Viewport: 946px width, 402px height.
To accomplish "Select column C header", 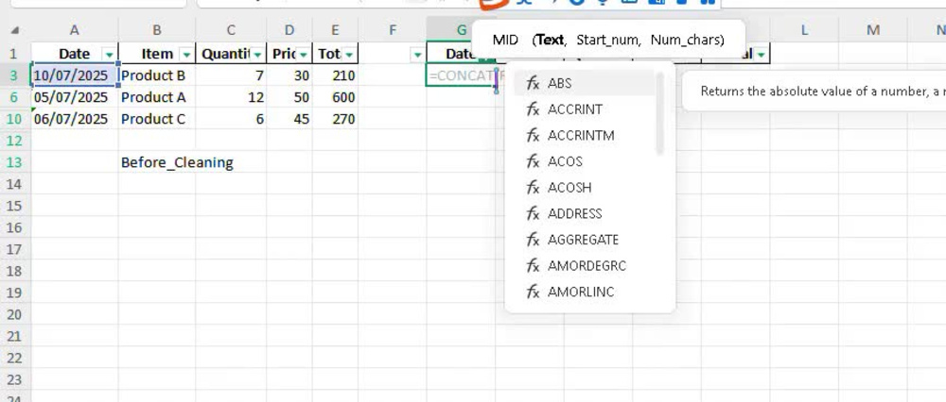I will [231, 30].
